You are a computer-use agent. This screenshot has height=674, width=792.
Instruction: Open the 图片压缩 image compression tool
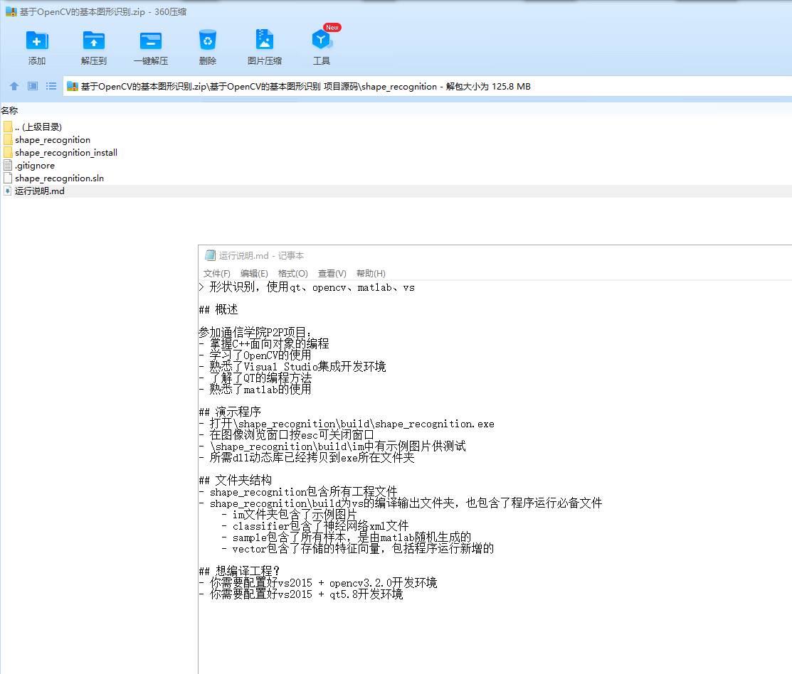tap(265, 40)
